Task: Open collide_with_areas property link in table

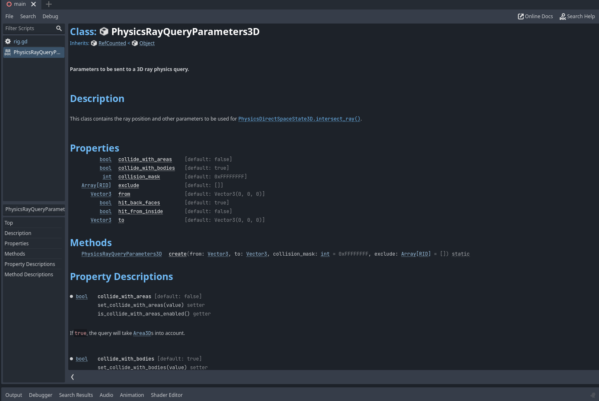Action: coord(145,159)
